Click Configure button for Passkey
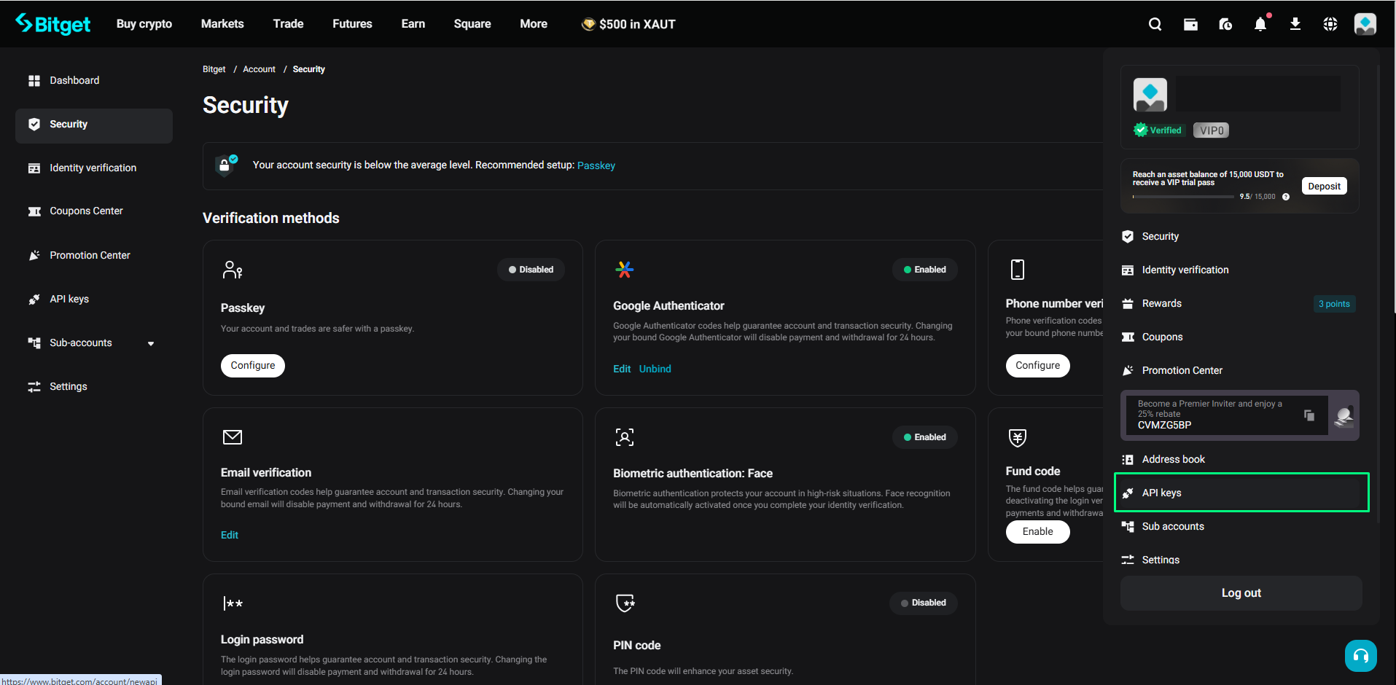Viewport: 1396px width, 685px height. point(253,365)
